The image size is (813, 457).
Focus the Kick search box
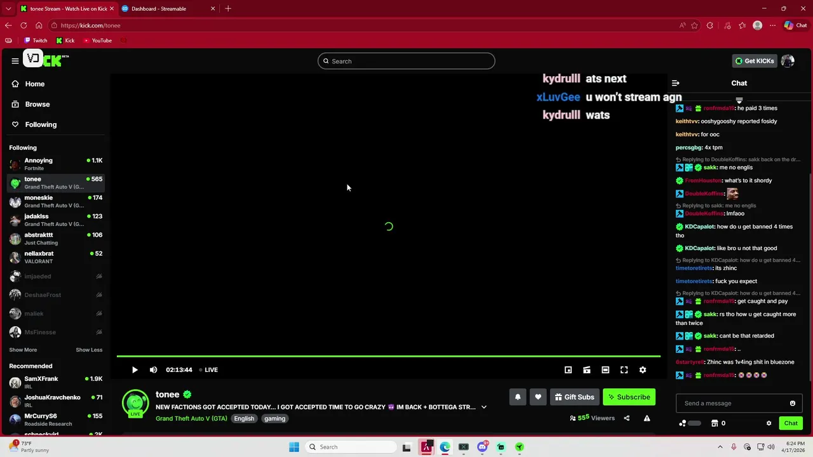coord(406,61)
